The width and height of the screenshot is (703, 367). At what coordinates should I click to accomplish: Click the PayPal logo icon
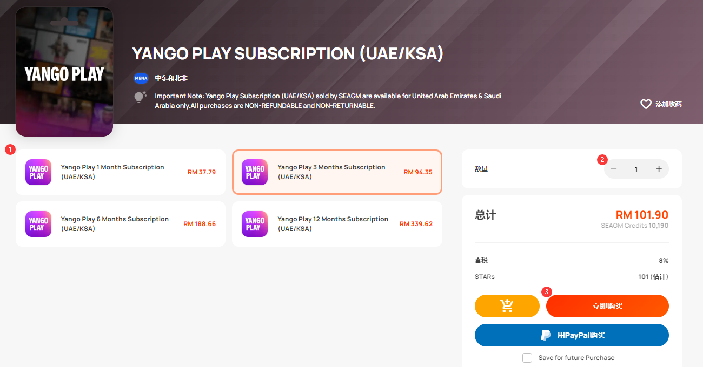[x=546, y=335]
